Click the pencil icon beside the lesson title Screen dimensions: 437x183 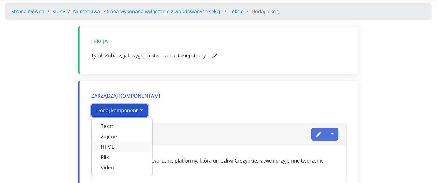(x=214, y=56)
